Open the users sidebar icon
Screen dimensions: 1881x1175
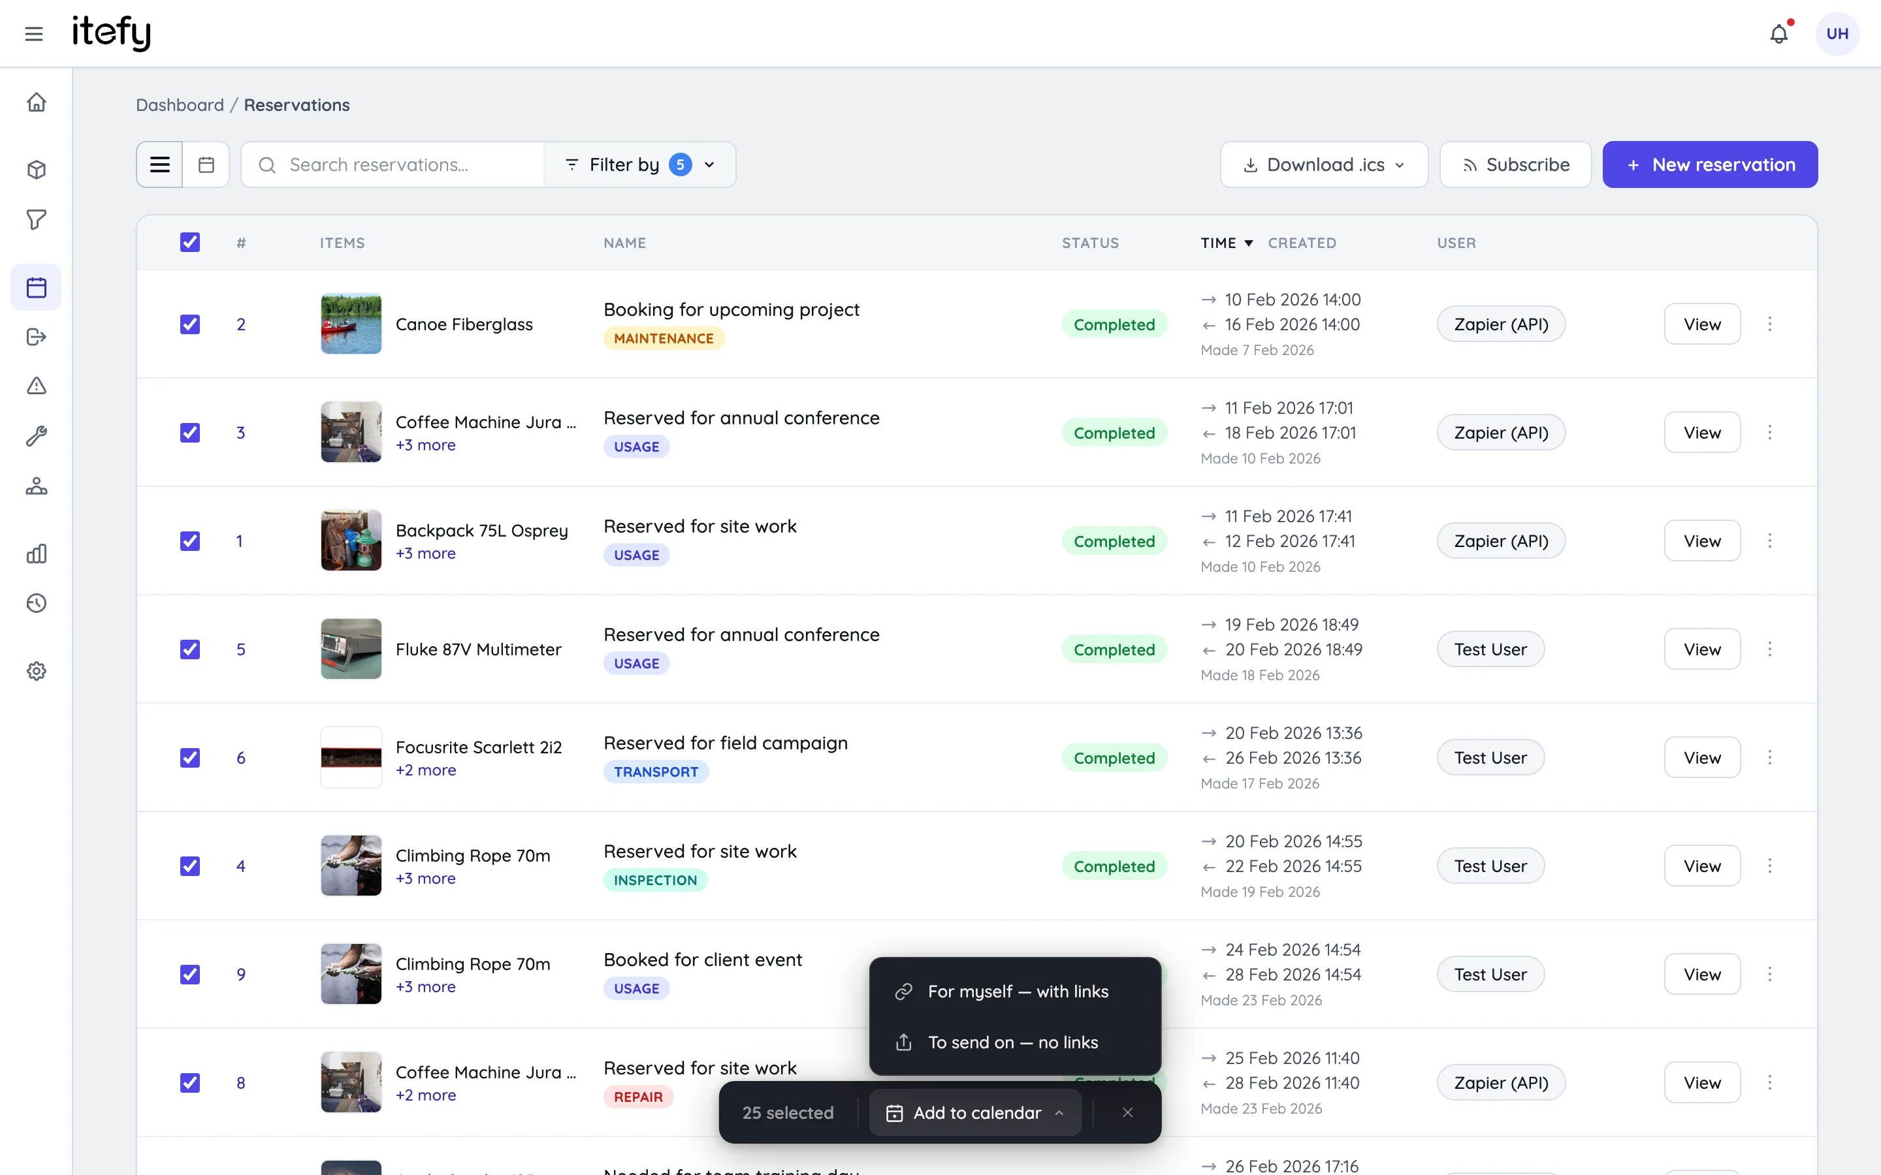pyautogui.click(x=37, y=486)
